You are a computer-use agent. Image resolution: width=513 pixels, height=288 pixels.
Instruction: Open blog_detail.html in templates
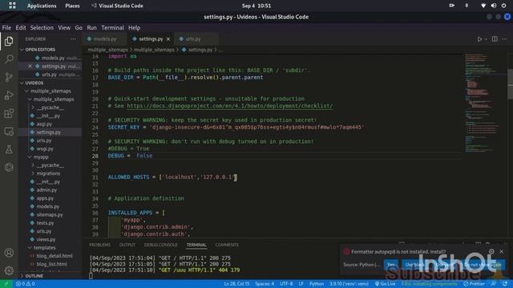coord(55,256)
